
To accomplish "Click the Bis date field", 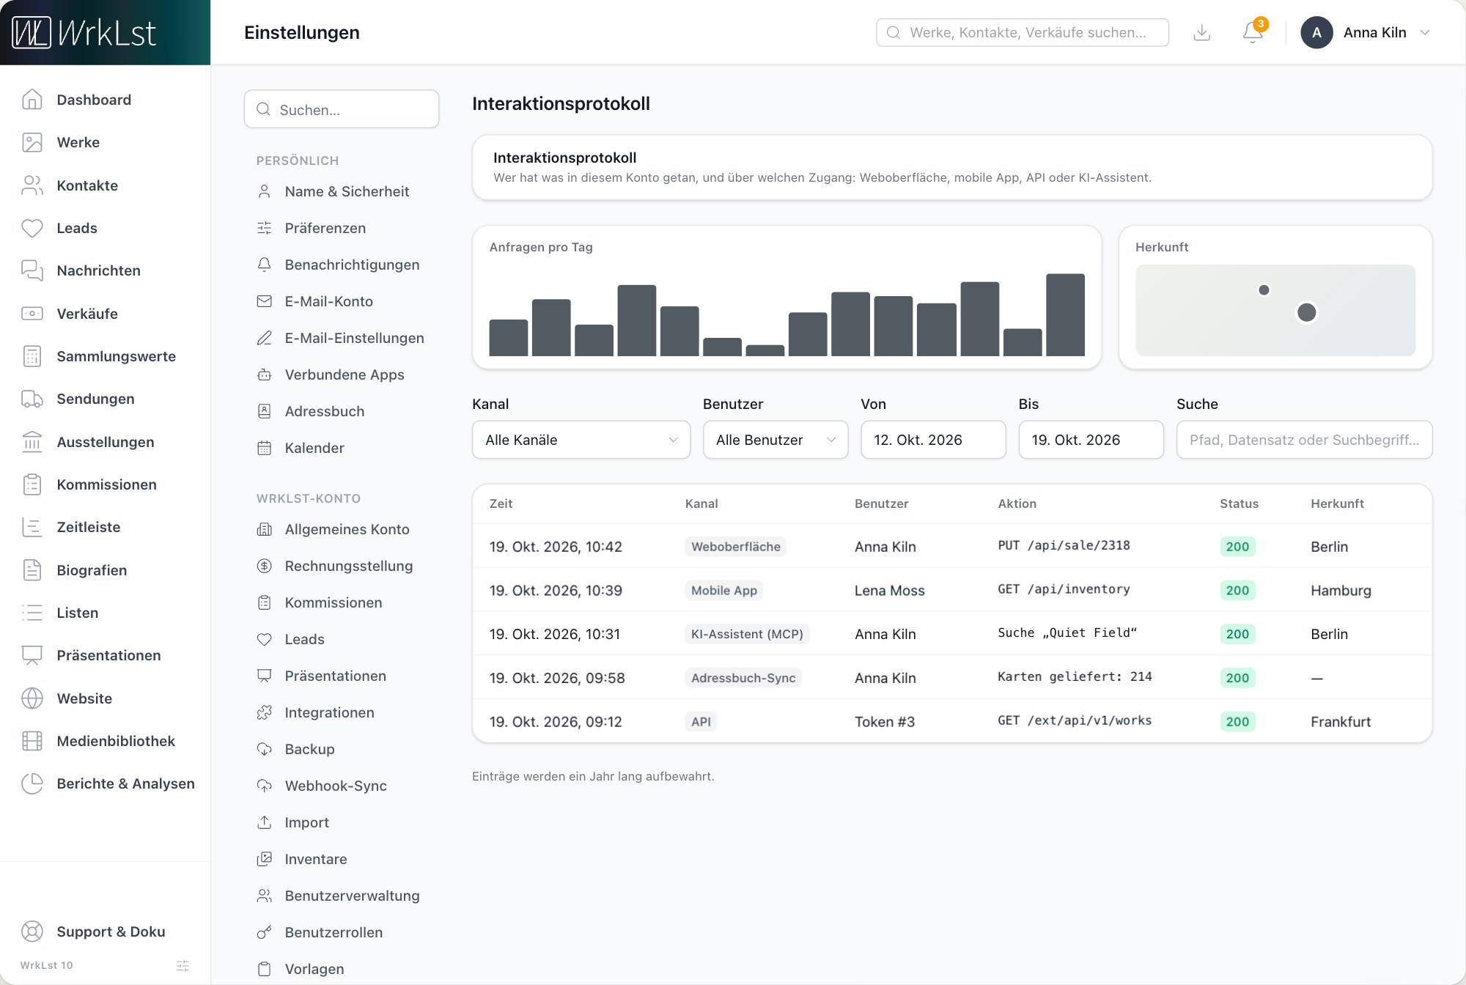I will tap(1091, 440).
